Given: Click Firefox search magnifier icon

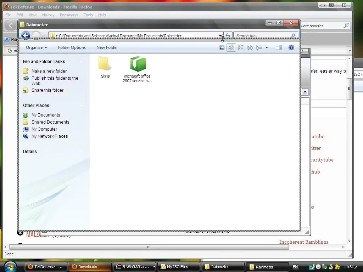Looking at the screenshot, I should point(346,25).
